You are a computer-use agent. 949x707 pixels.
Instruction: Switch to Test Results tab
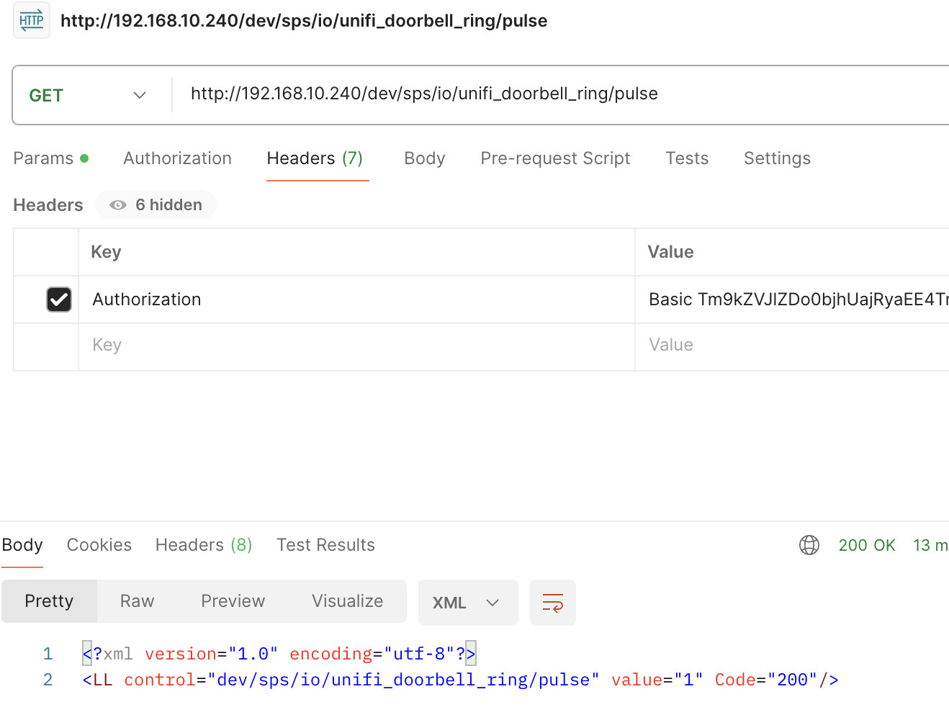(325, 545)
